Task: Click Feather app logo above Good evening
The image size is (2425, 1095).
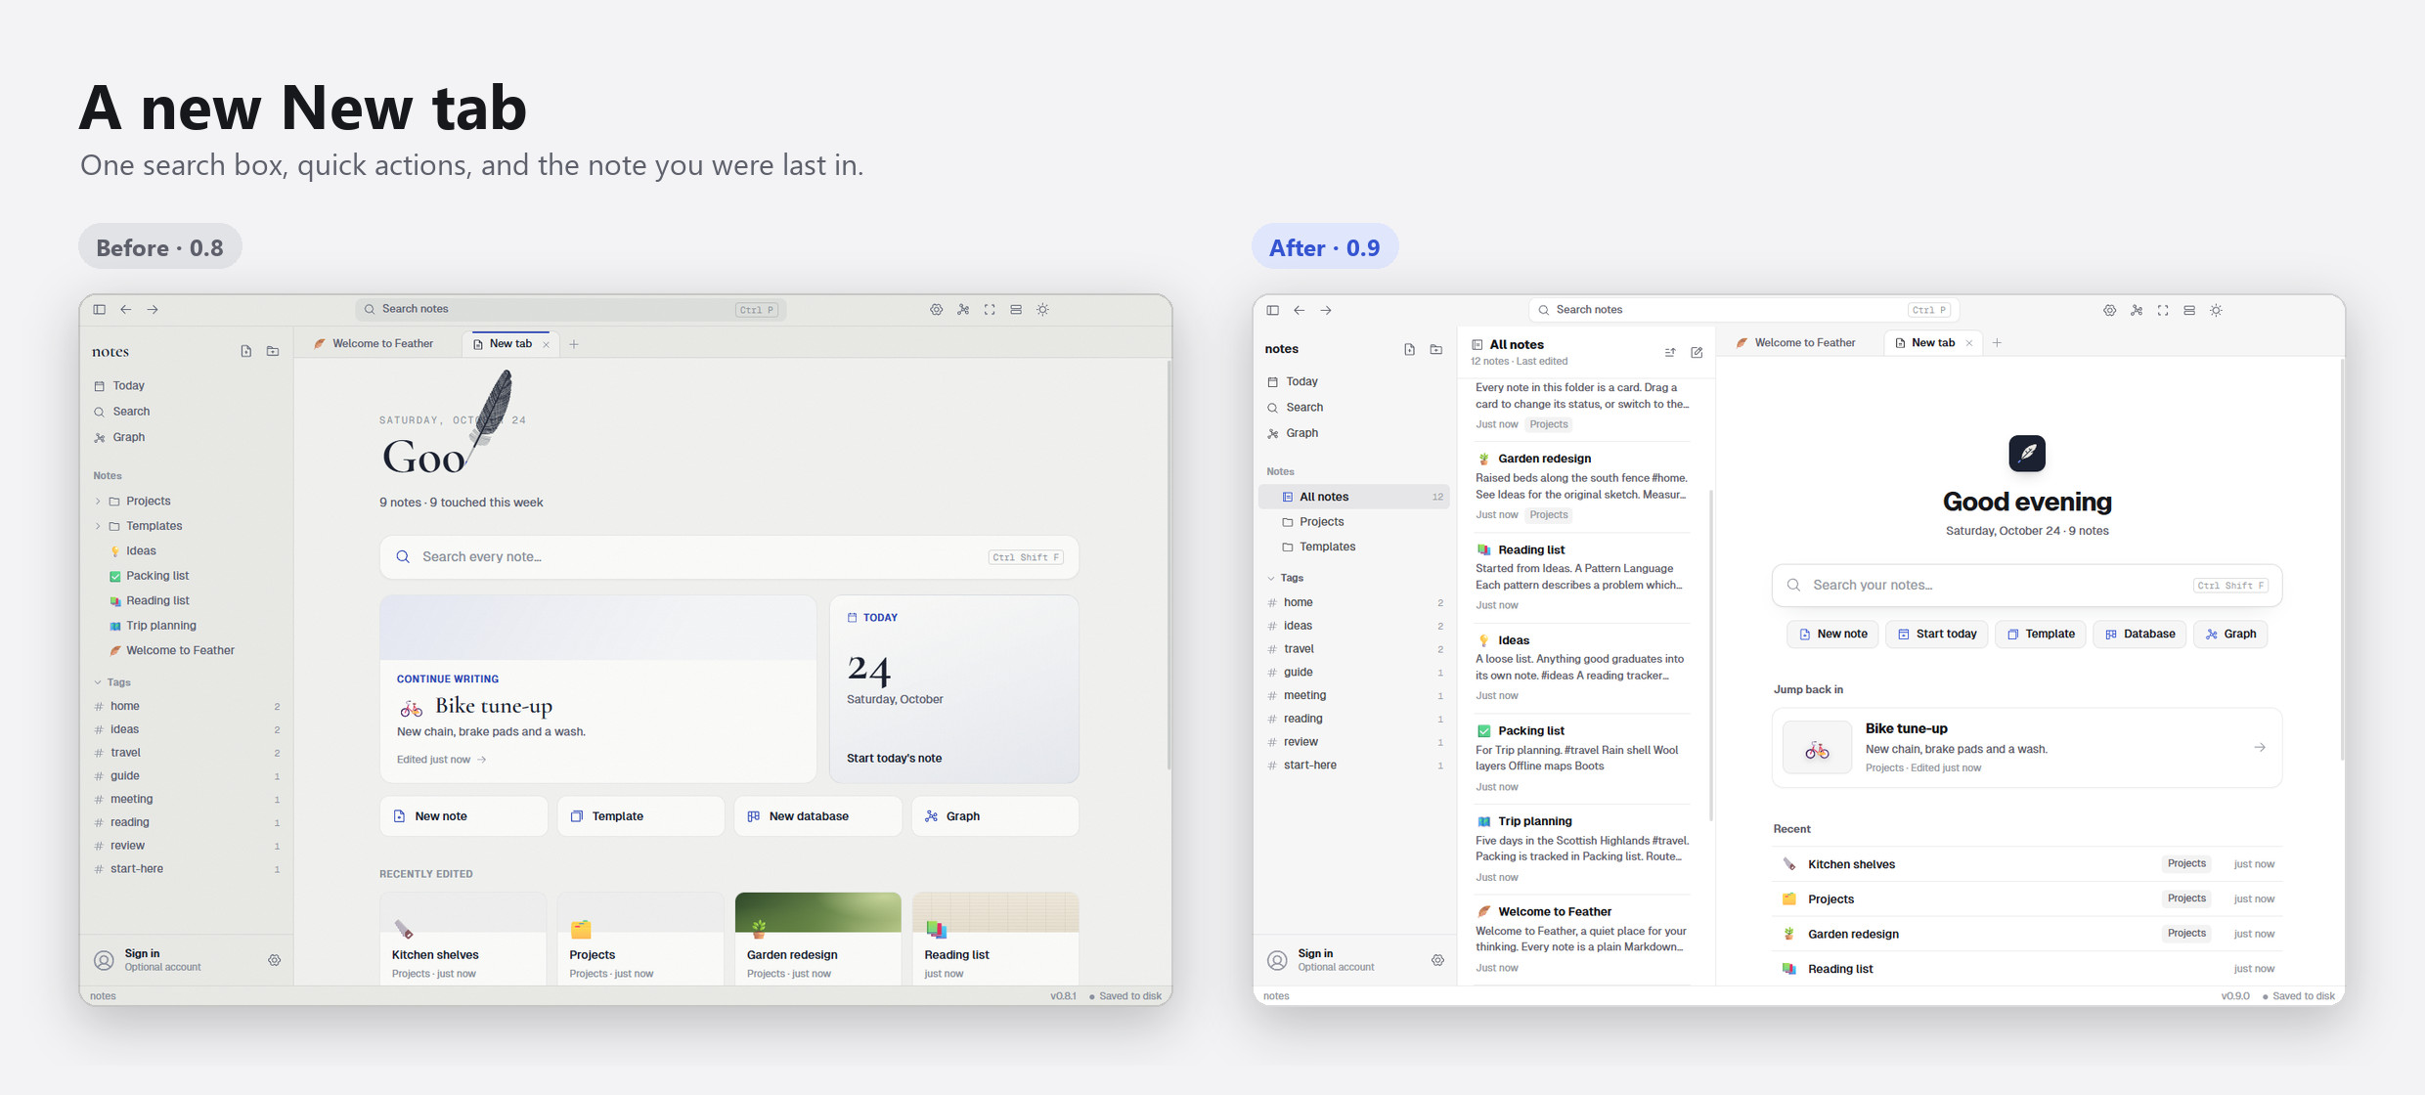Action: [x=2027, y=453]
